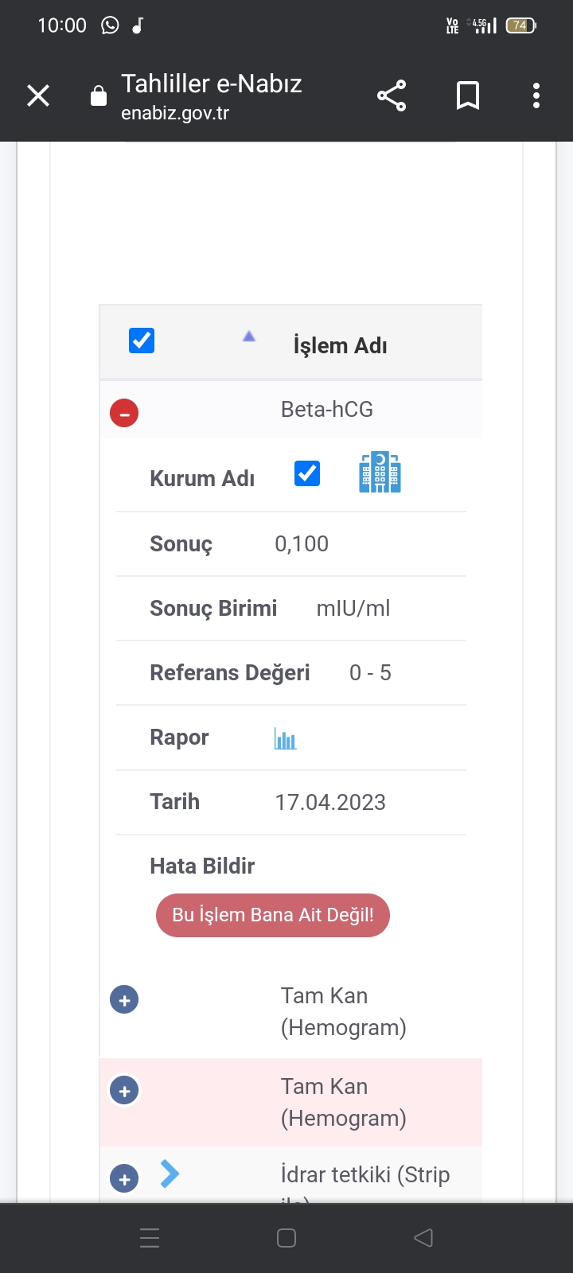Open the three-dot browser menu
This screenshot has height=1273, width=573.
(536, 95)
